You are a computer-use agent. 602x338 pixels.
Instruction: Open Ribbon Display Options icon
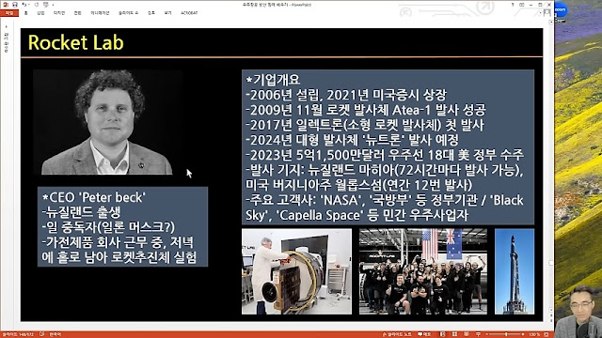point(522,5)
